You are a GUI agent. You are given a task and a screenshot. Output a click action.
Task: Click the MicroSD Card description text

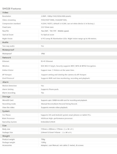point(64,100)
